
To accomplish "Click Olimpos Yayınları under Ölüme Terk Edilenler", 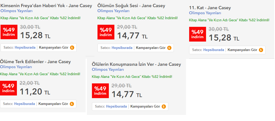I will (x=16, y=67).
